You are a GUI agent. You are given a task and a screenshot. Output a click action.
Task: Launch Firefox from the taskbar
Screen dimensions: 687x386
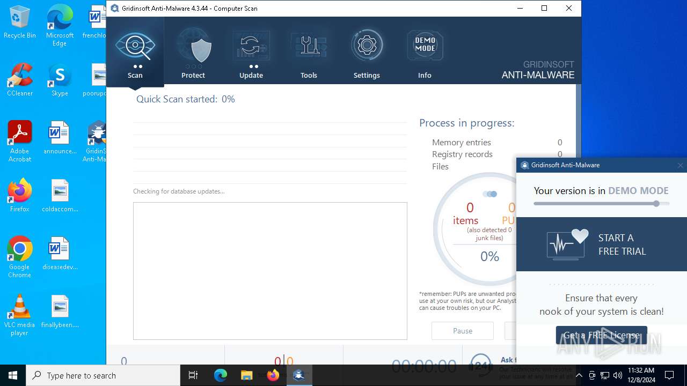[273, 375]
